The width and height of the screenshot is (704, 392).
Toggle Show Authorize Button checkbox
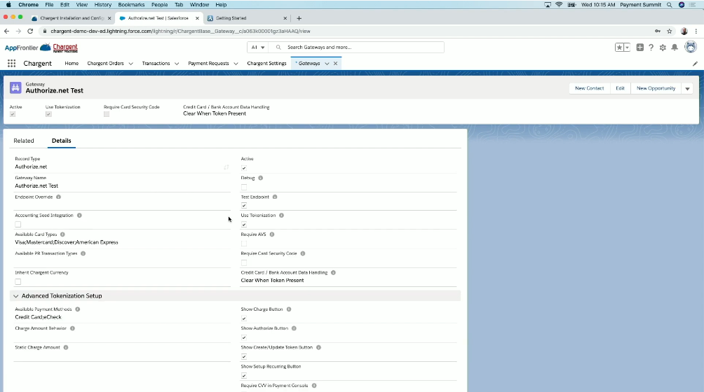[x=244, y=337]
